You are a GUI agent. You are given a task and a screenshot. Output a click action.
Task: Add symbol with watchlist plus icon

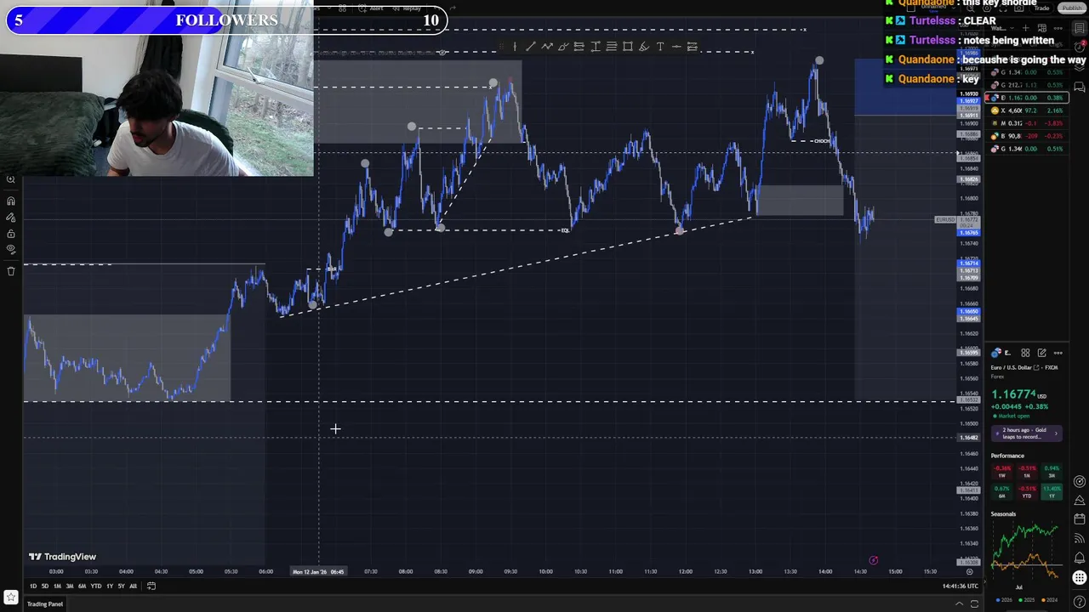click(1025, 28)
